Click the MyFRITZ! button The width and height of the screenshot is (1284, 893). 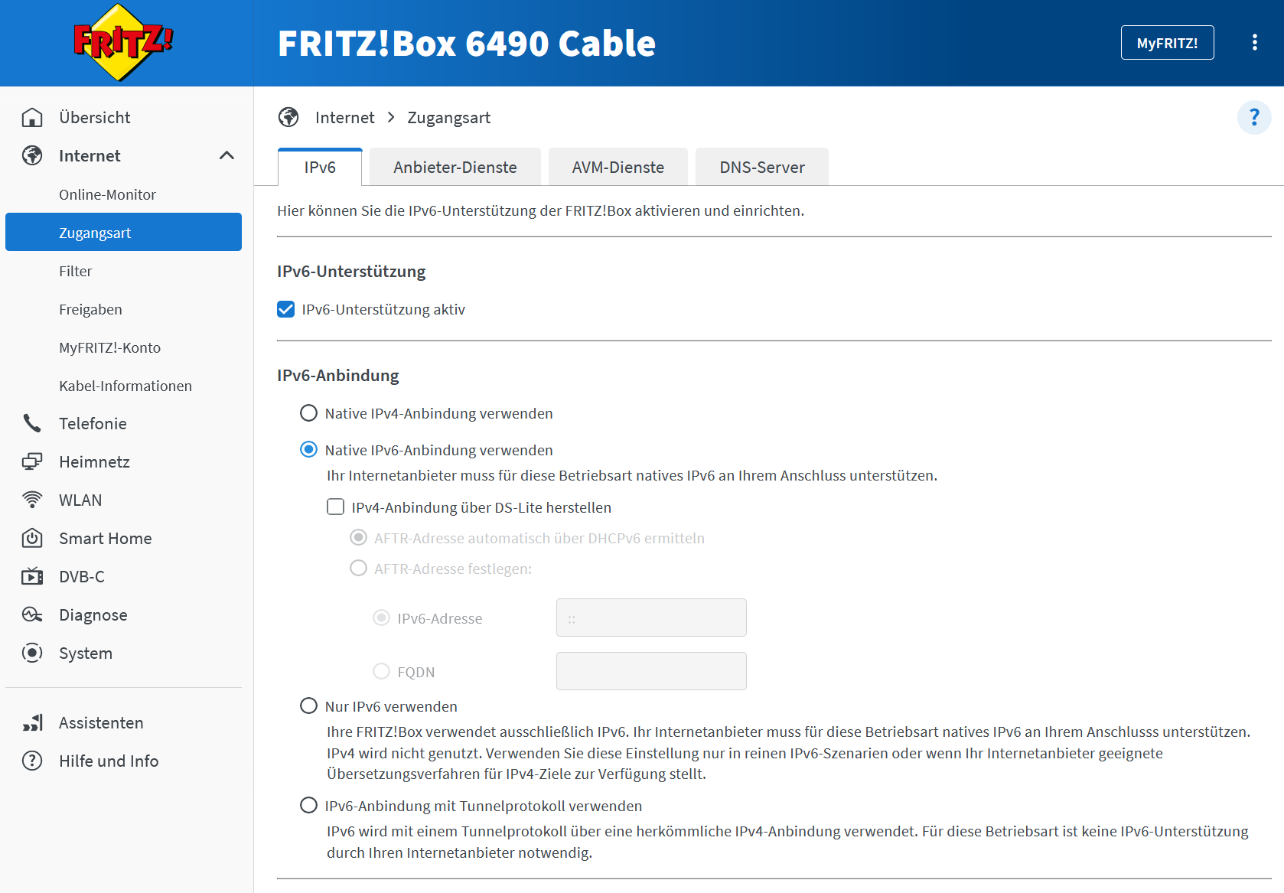click(1166, 43)
